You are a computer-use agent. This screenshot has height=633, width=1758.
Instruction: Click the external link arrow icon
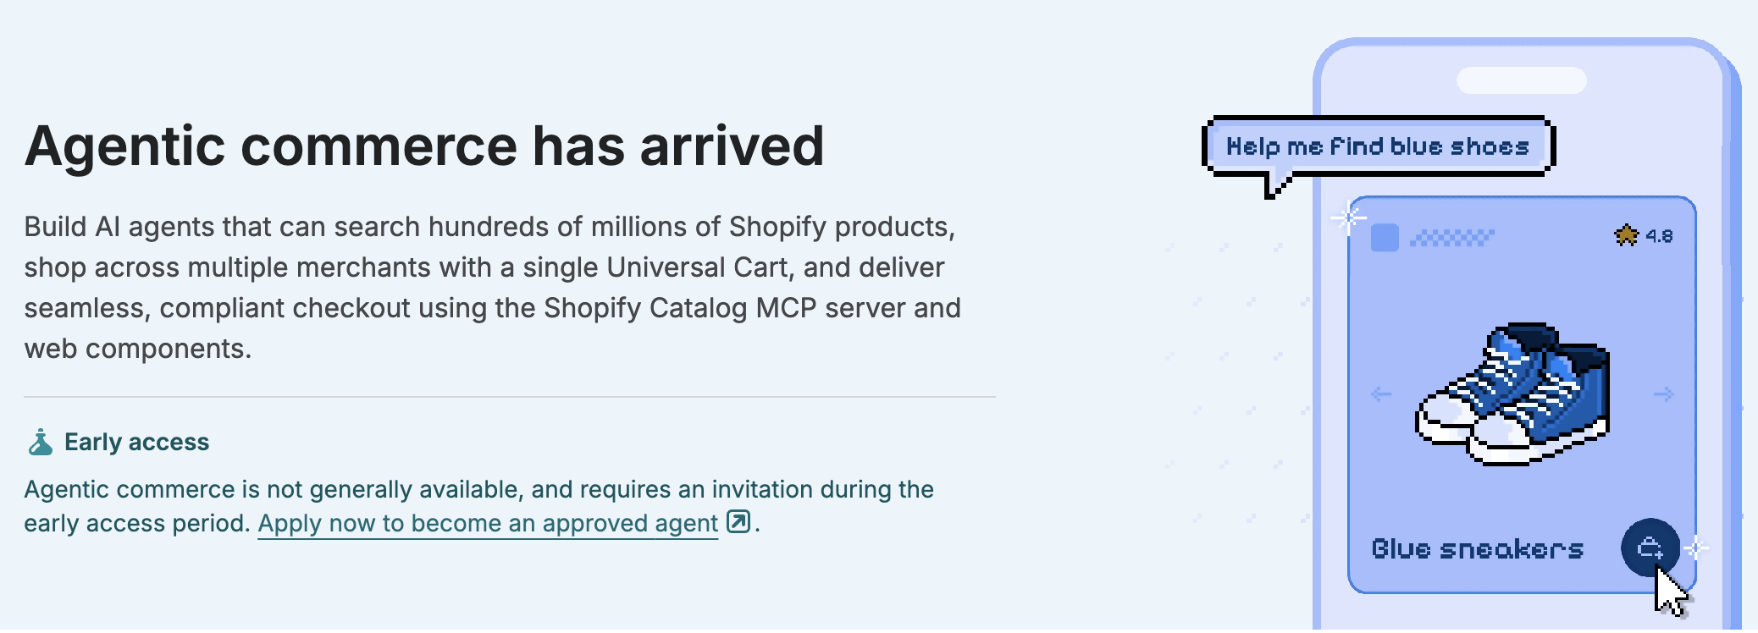point(738,522)
